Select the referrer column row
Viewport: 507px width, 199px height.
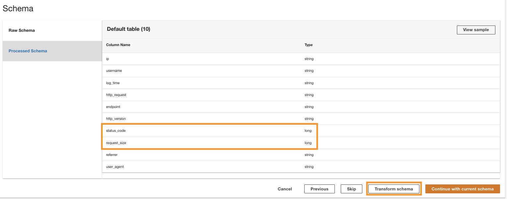point(112,155)
